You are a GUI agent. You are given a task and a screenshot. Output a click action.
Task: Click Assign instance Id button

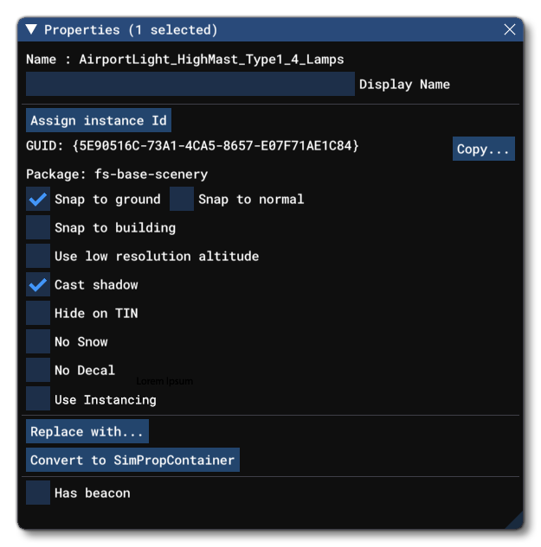99,120
